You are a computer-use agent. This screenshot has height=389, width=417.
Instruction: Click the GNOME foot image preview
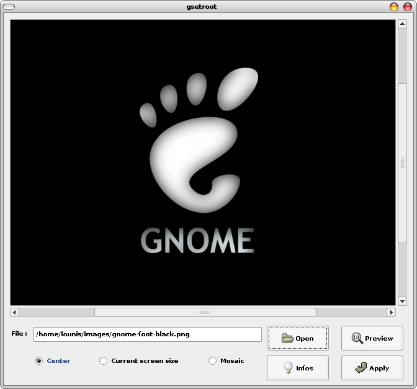point(203,162)
